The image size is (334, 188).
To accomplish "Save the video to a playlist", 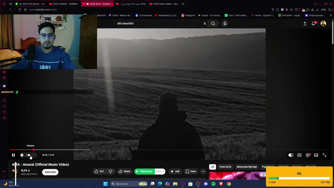I will pyautogui.click(x=190, y=171).
